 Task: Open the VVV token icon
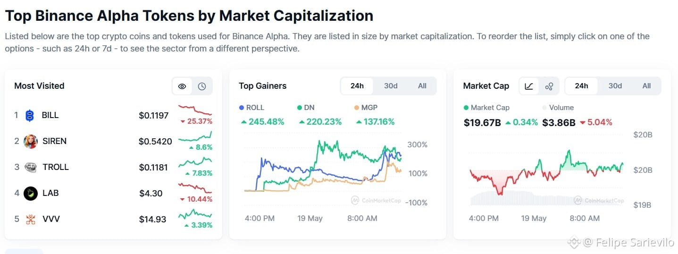tap(31, 219)
